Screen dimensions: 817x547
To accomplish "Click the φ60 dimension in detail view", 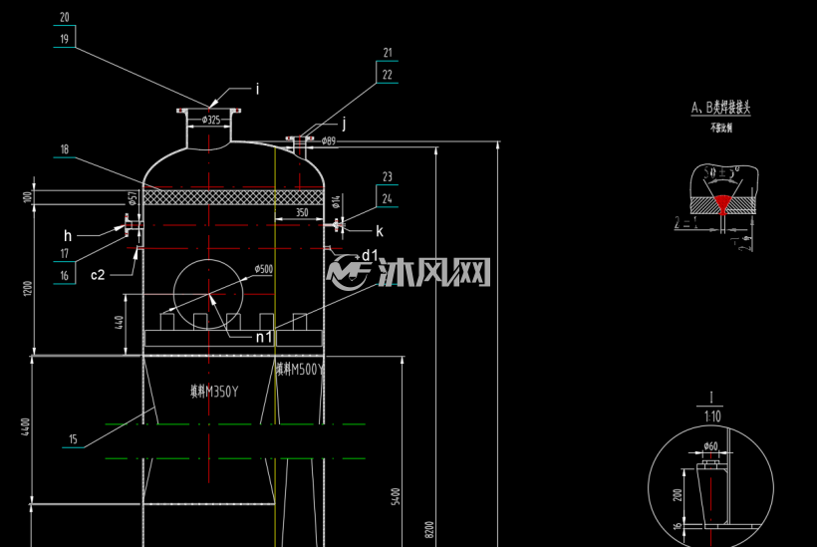I will [x=710, y=446].
